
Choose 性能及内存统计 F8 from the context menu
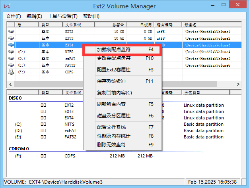coord(122,136)
